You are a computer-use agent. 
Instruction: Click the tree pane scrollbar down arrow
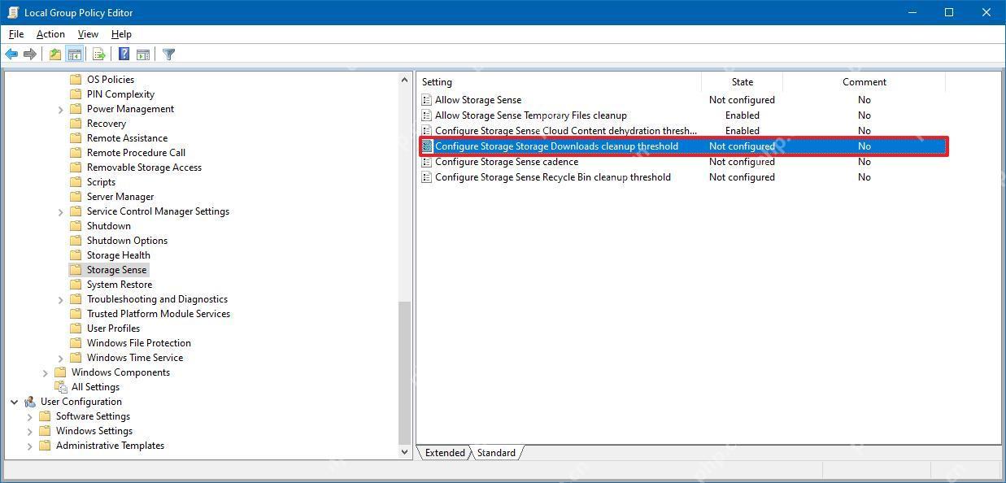coord(405,452)
